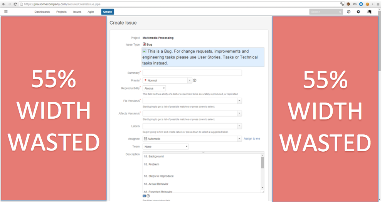The width and height of the screenshot is (382, 202).
Task: Click the Description scrollbar thumb
Action: (x=263, y=162)
